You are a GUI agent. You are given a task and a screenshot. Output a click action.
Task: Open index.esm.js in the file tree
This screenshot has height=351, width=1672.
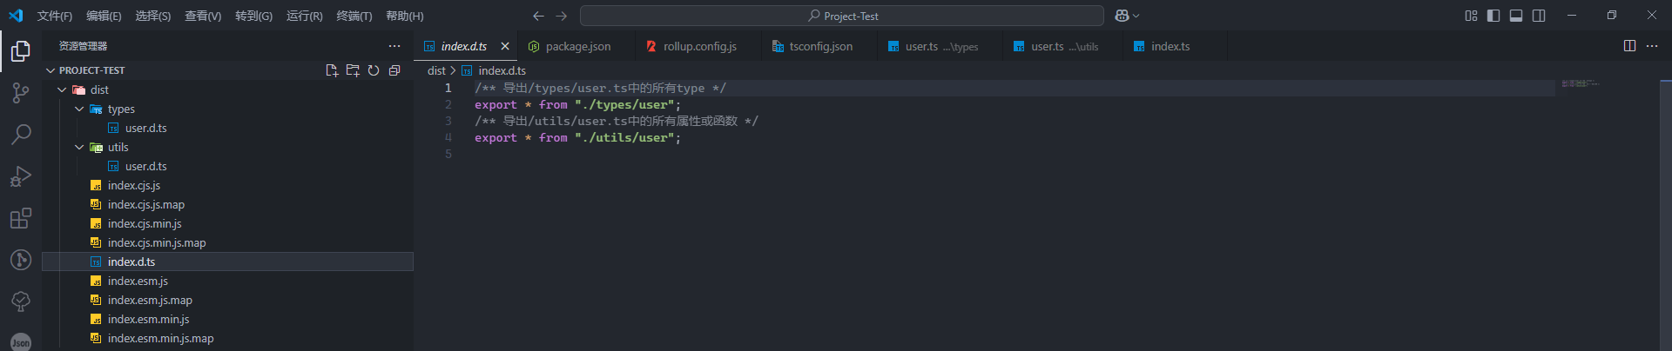pos(138,281)
